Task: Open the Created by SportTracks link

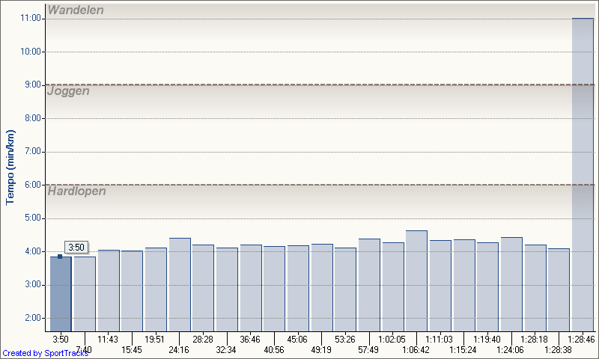Action: 45,353
